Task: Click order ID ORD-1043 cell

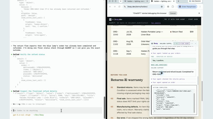Action: [115, 33]
